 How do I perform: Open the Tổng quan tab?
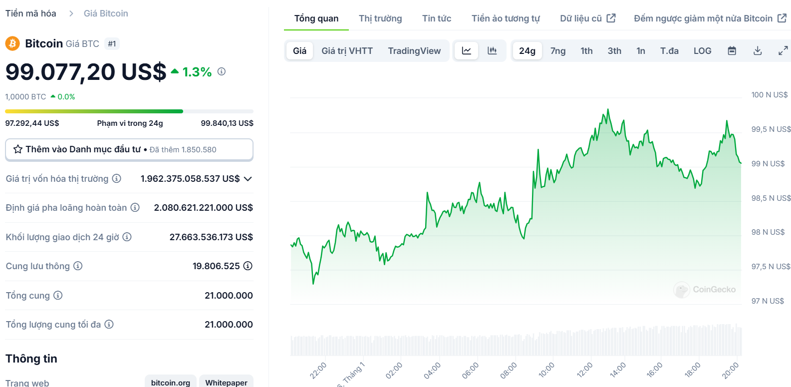[x=316, y=18]
